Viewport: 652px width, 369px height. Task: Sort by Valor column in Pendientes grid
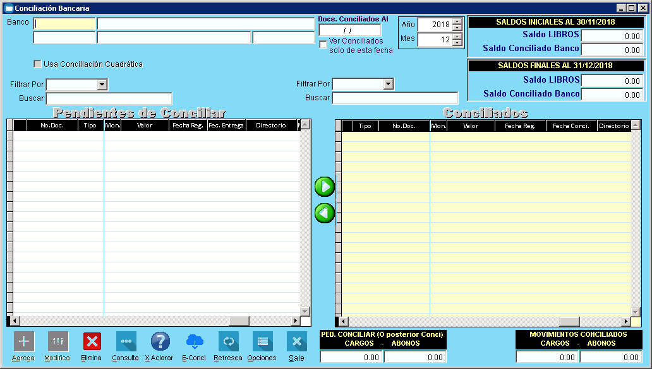point(145,126)
